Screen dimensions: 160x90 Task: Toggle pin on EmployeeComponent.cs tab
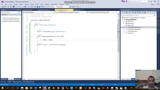tap(70, 10)
